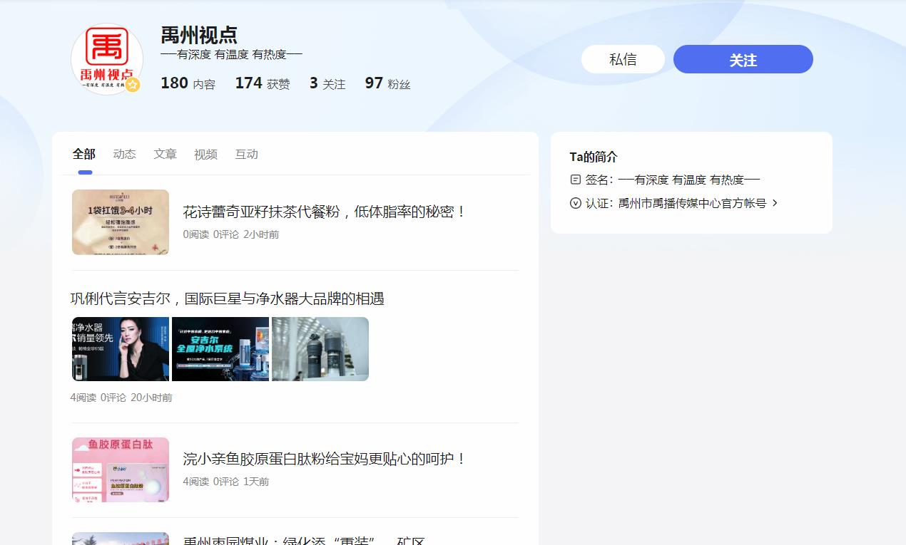Send a private message via 私信 button
The width and height of the screenshot is (906, 545).
tap(623, 59)
